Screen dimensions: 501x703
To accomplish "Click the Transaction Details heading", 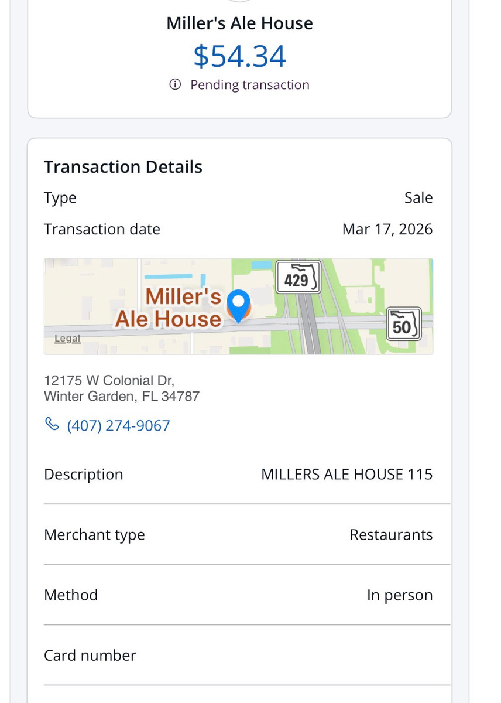I will click(123, 167).
